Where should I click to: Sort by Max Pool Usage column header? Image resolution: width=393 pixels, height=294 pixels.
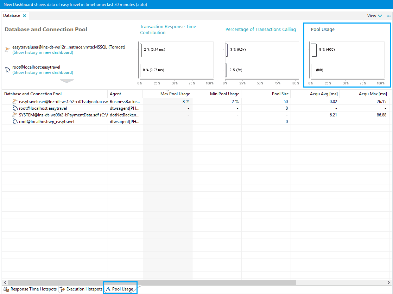coord(167,94)
